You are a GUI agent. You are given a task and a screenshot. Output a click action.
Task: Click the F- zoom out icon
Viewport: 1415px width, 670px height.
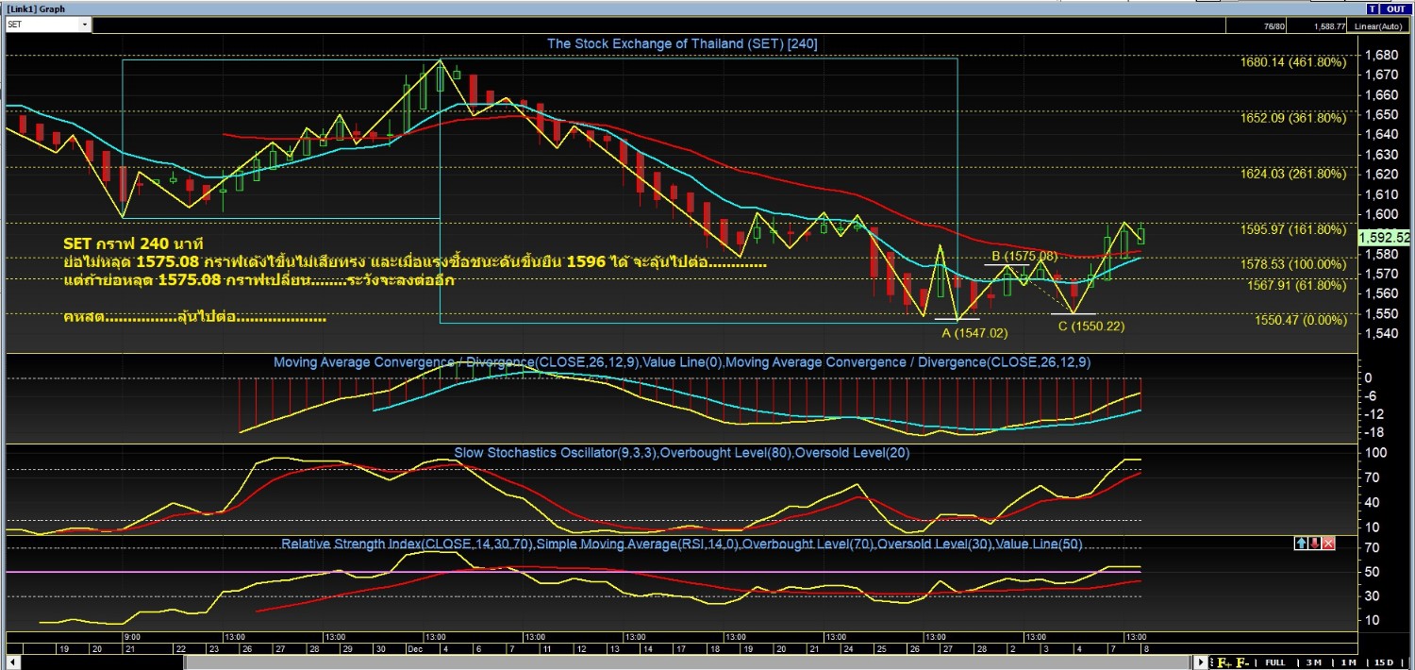pyautogui.click(x=1243, y=662)
